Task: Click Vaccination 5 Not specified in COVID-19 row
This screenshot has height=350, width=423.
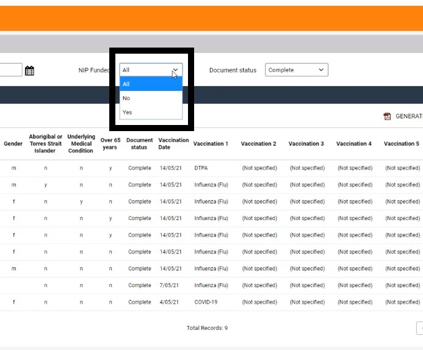Action: coord(402,302)
